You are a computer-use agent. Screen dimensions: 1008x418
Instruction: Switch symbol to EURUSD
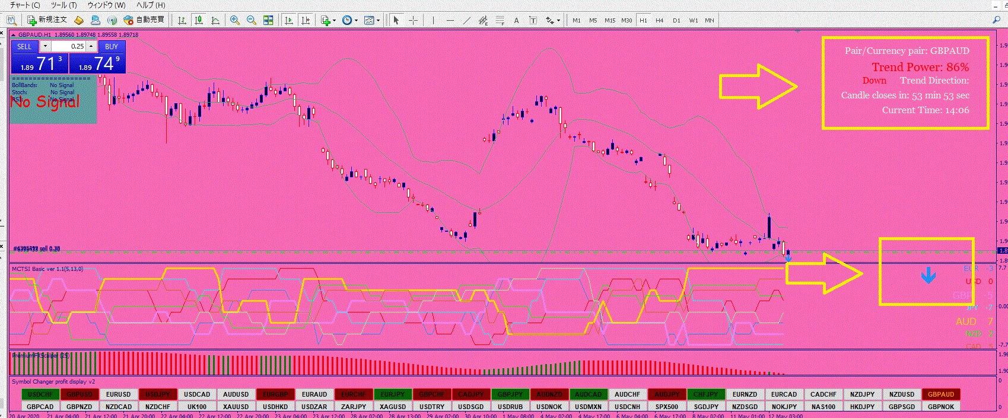point(119,394)
